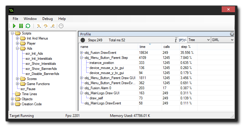Screen dimensions: 243x127
Task: Close the Profile panel
Action: tap(232, 34)
